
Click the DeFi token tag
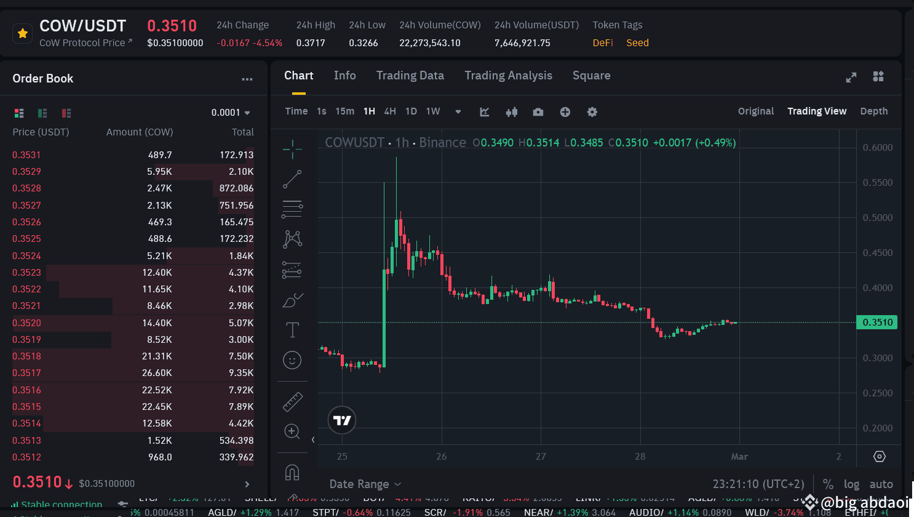(x=603, y=43)
